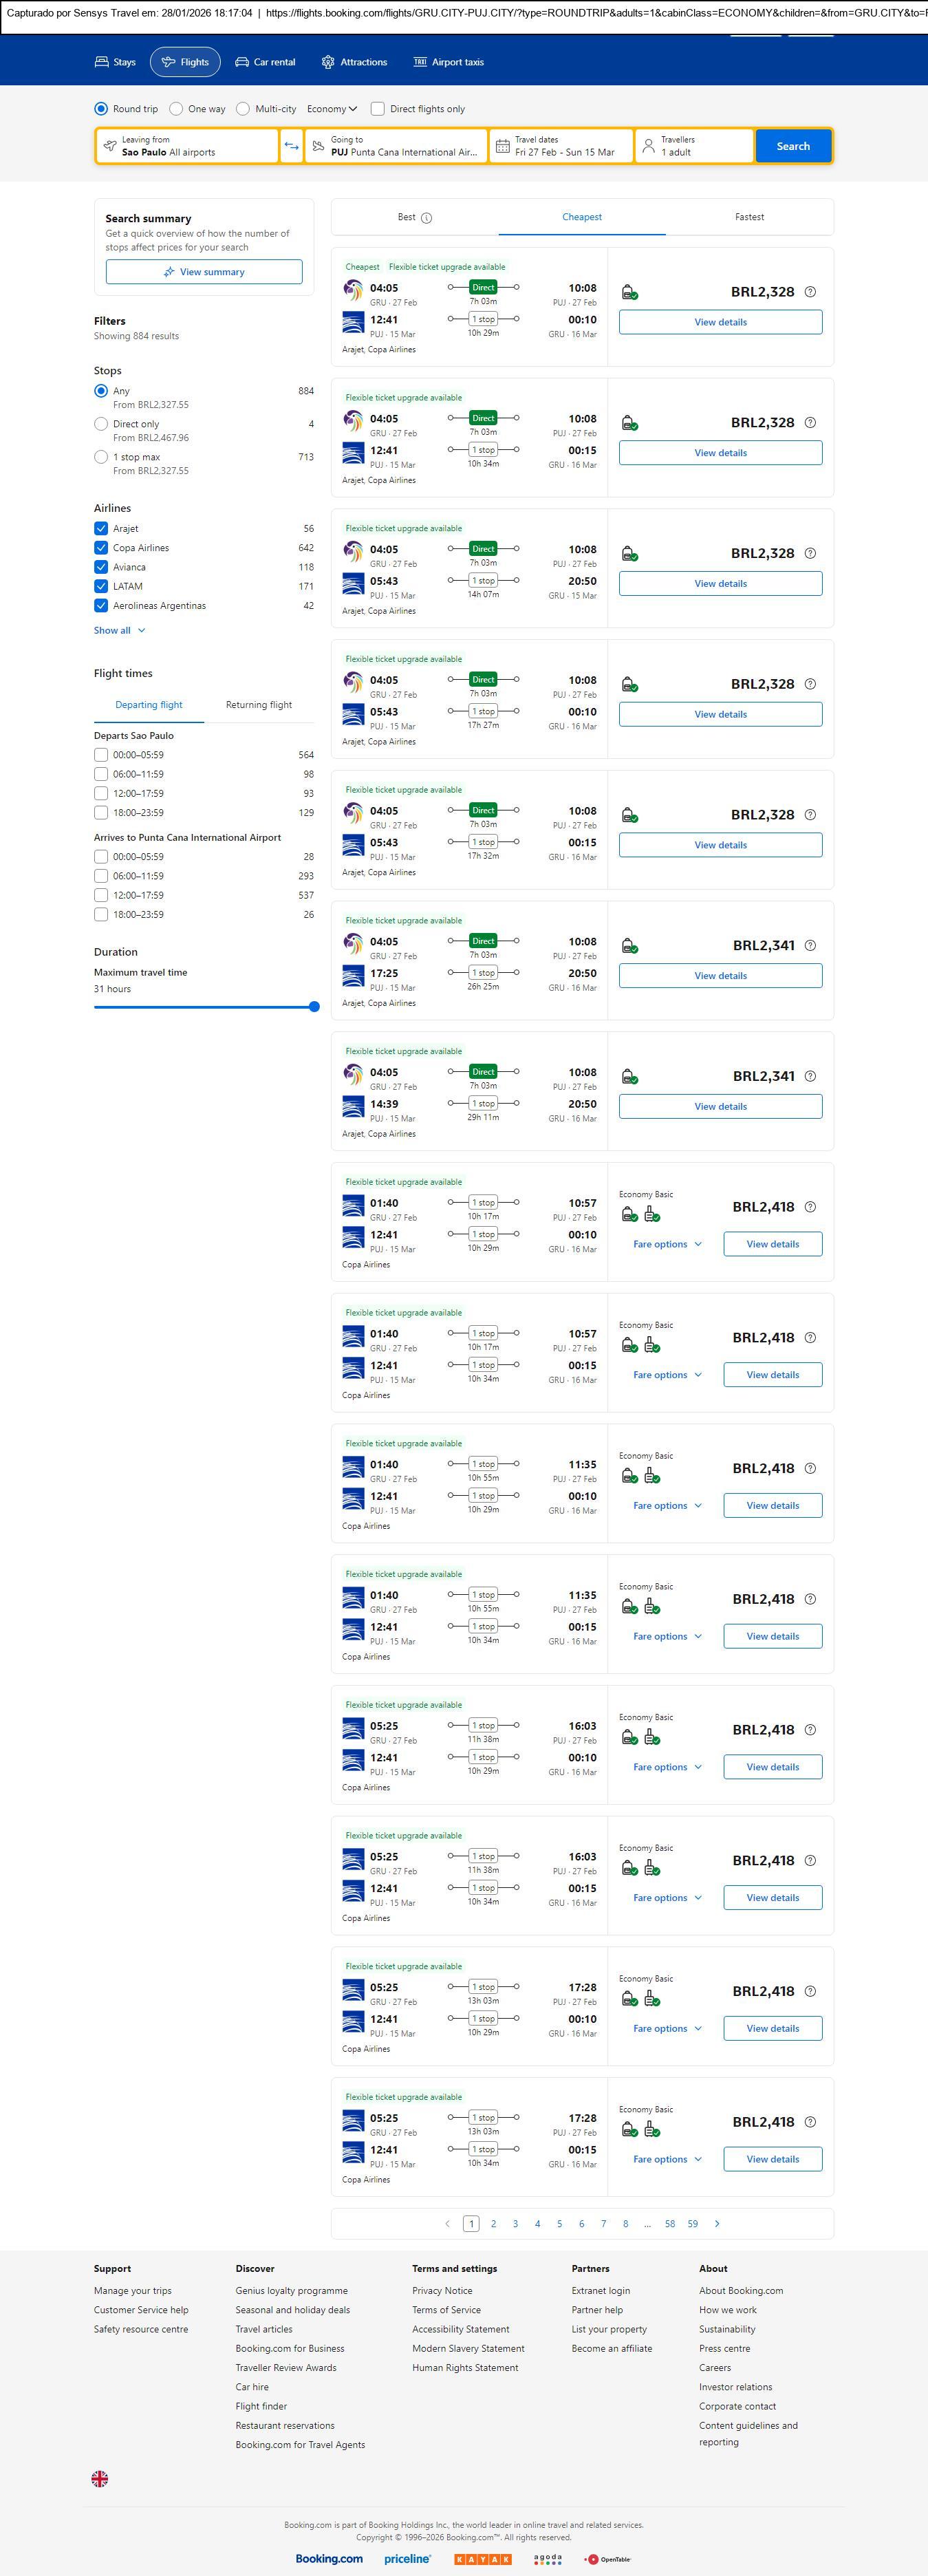Open Car rental from the top navigation

tap(265, 62)
